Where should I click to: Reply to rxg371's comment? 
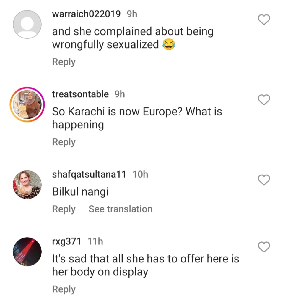pyautogui.click(x=64, y=289)
